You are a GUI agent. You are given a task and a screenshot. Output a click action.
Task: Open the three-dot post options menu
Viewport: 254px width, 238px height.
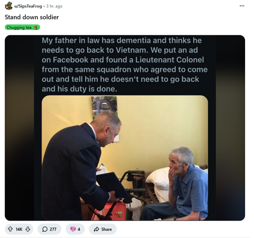[242, 6]
